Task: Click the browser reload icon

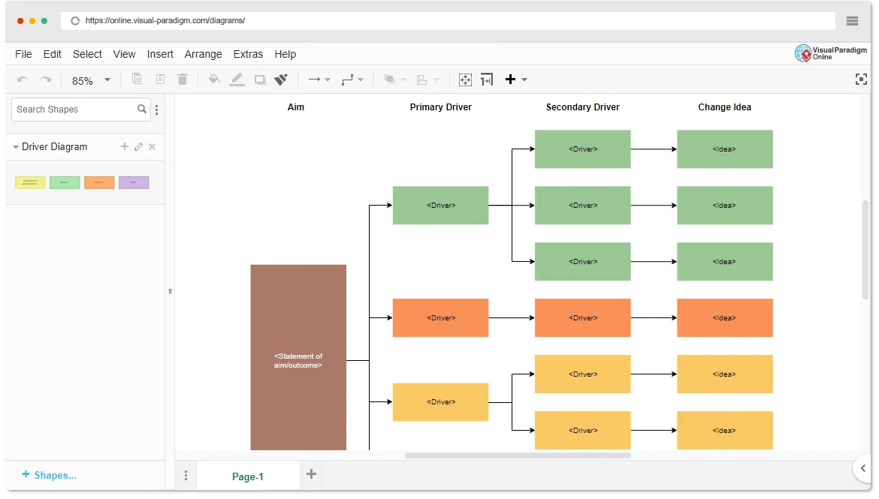Action: [x=74, y=21]
